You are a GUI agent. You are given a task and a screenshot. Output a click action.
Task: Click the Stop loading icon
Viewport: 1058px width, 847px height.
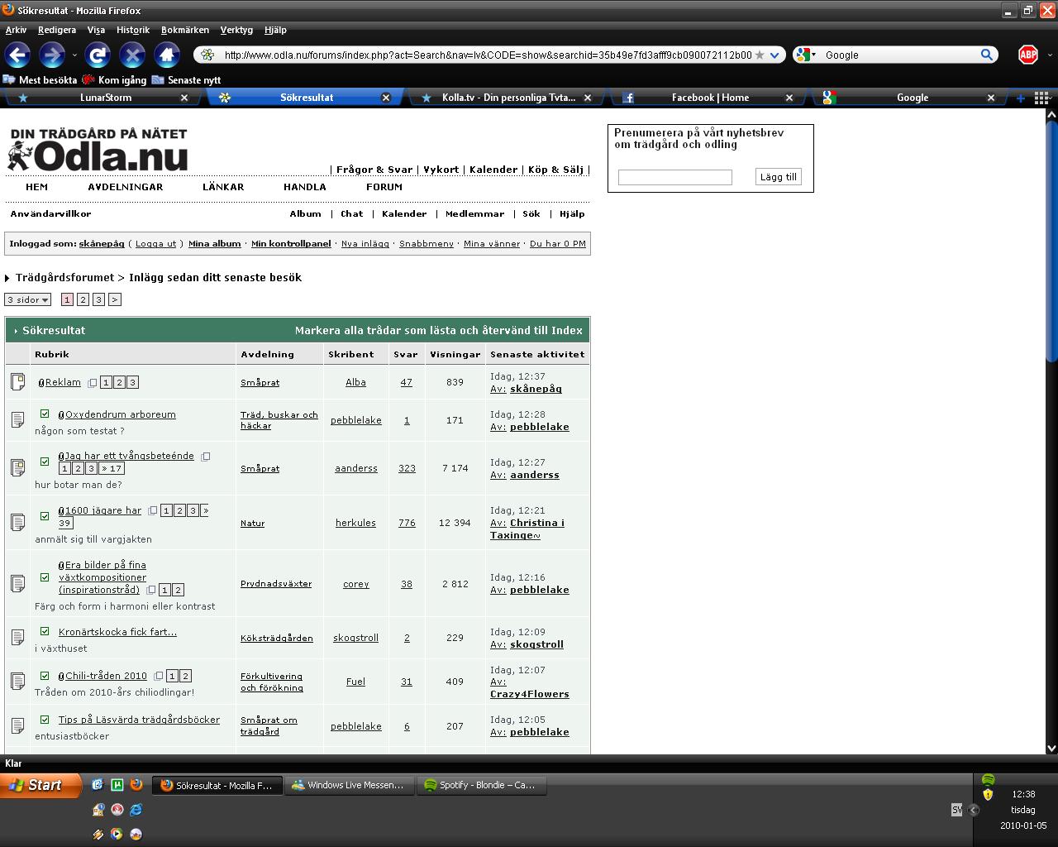(x=132, y=55)
